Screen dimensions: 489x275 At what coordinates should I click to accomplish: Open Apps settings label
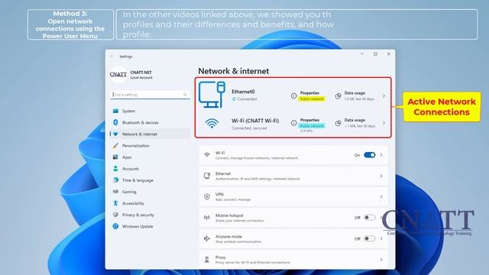click(x=127, y=157)
